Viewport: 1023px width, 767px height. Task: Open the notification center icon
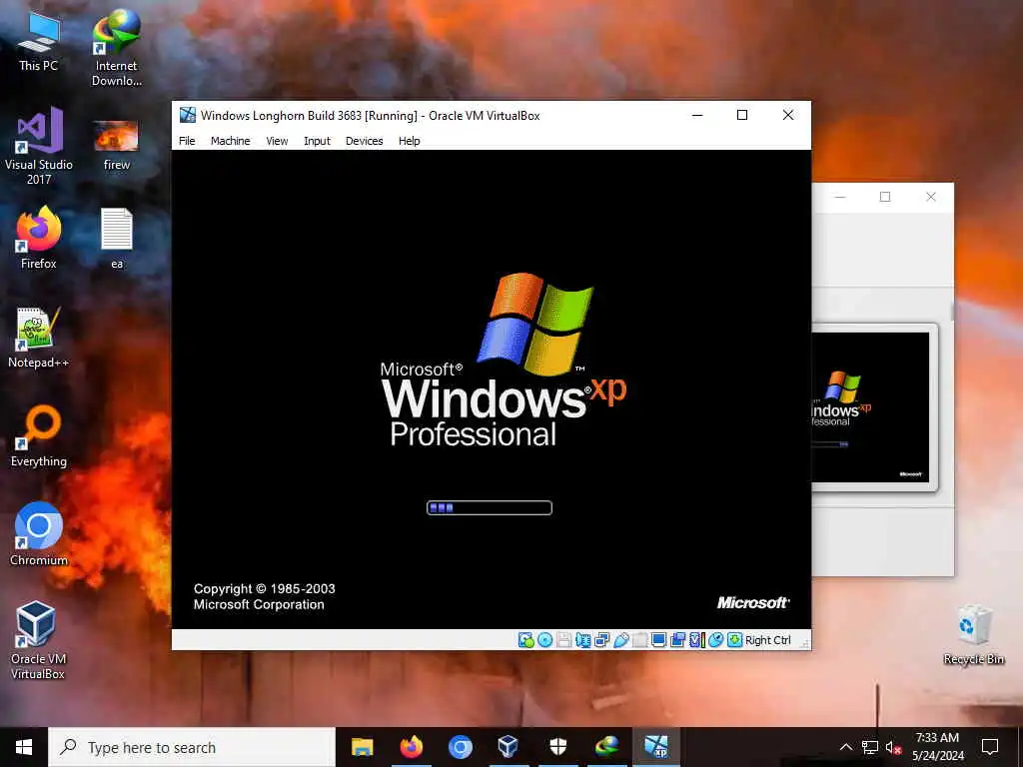(990, 747)
